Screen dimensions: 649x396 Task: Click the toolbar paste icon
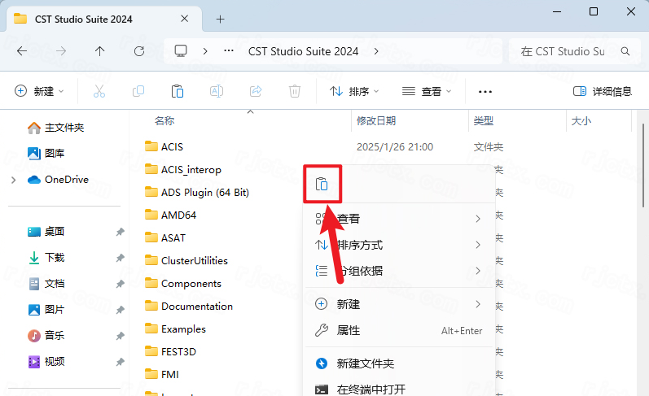[x=177, y=92]
